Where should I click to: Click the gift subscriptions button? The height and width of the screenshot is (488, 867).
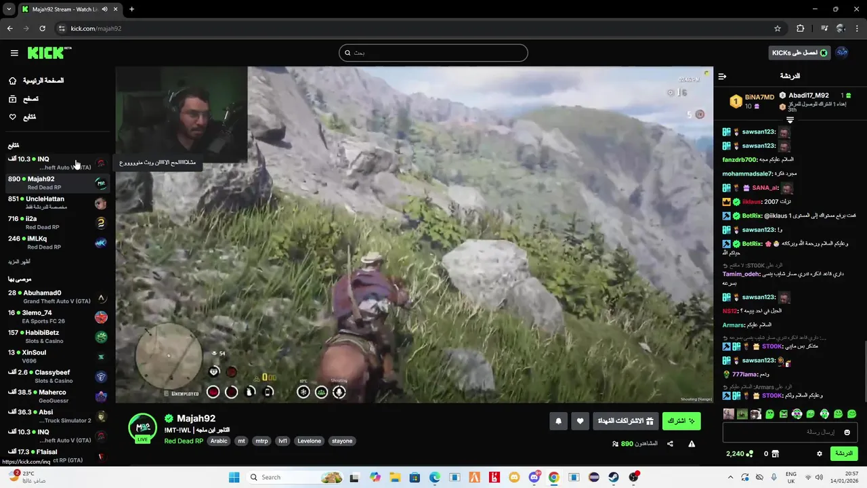tap(625, 421)
